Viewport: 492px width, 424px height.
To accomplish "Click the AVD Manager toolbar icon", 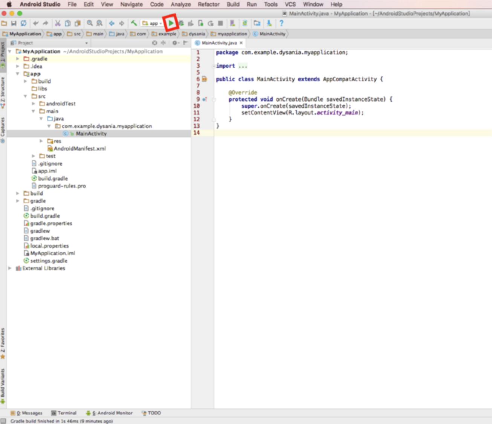I will click(232, 23).
